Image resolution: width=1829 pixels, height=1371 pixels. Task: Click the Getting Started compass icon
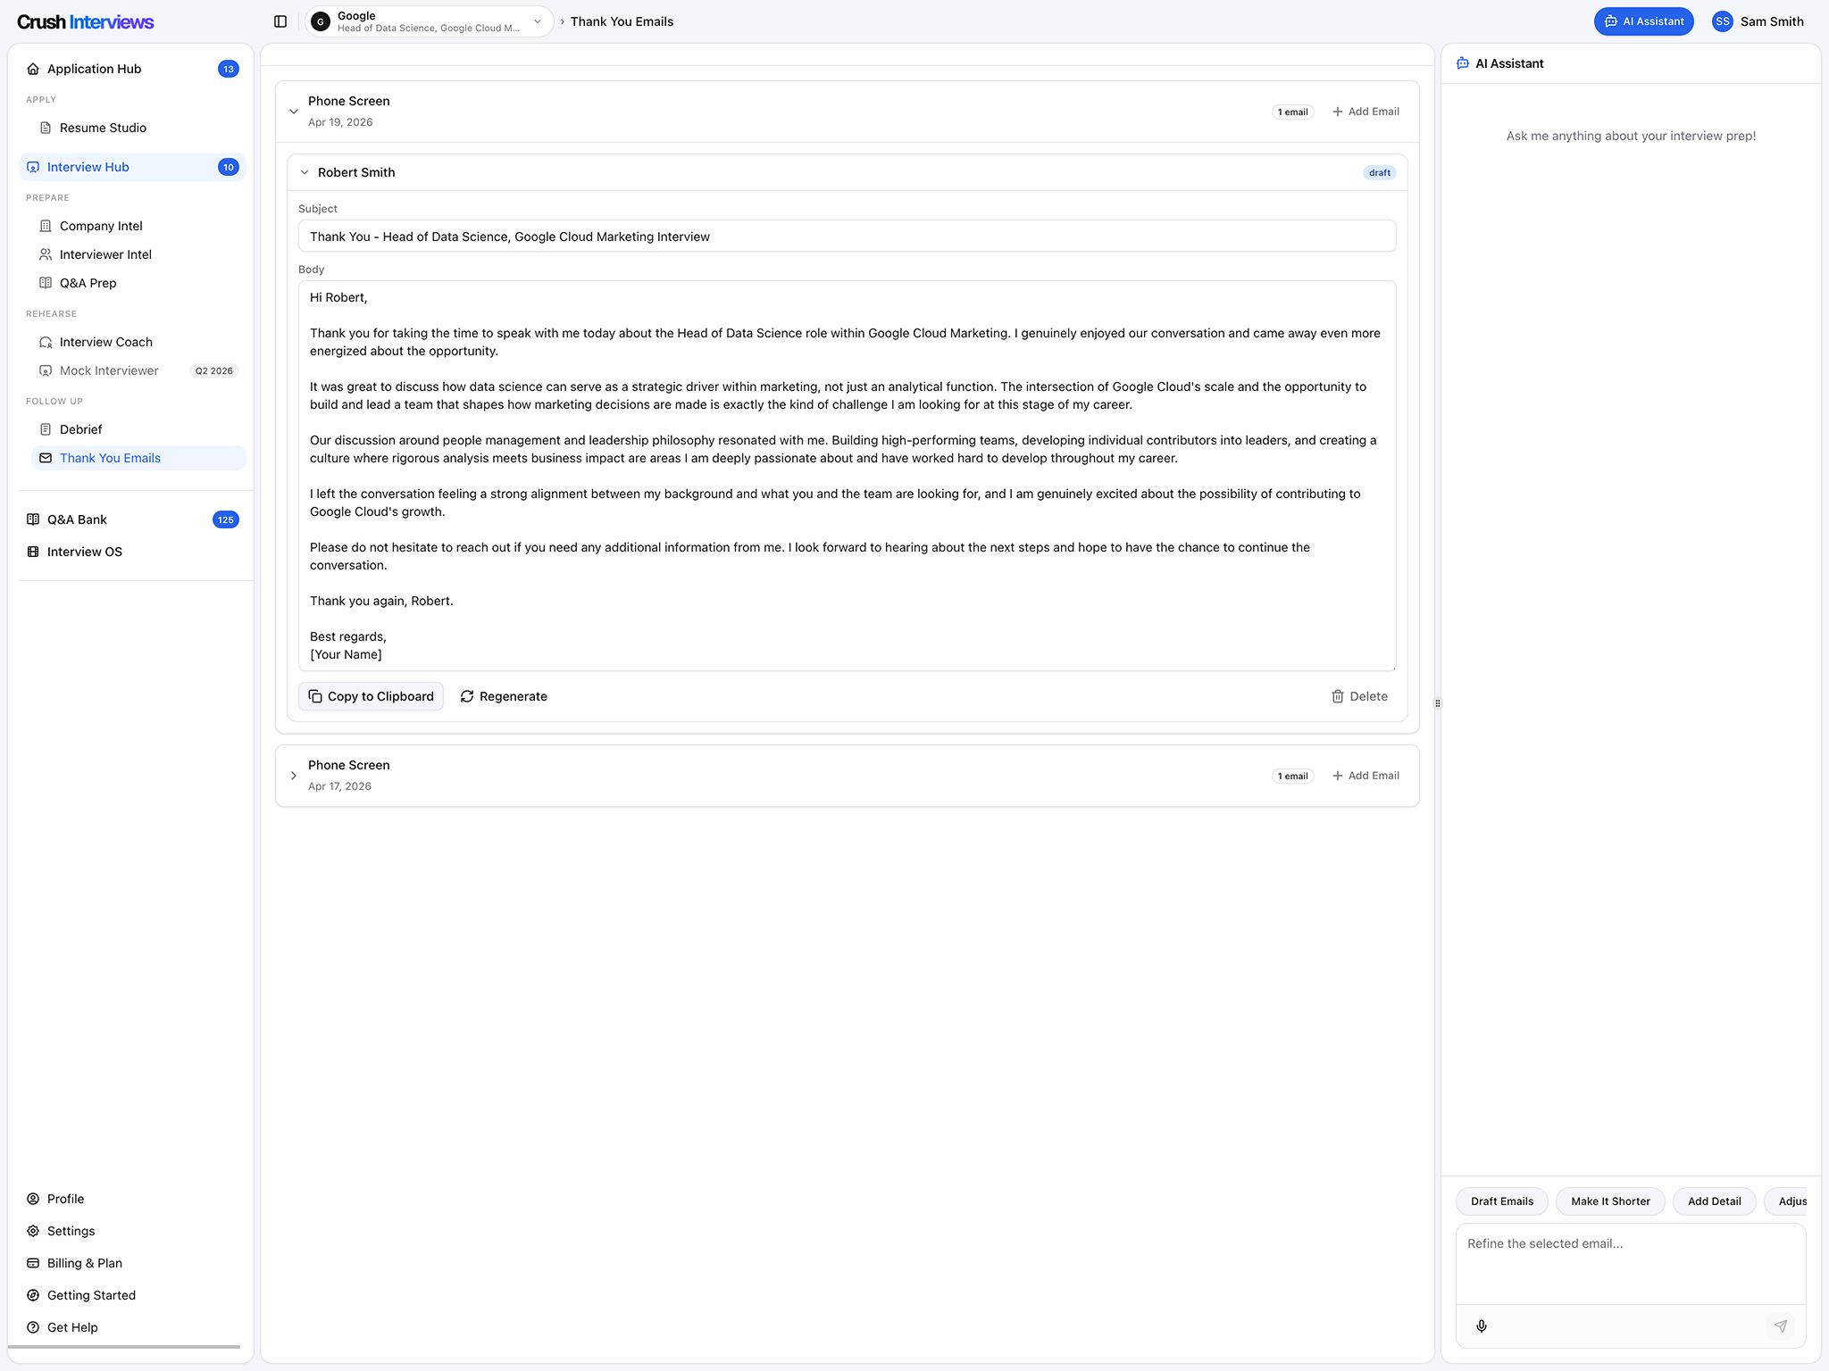tap(33, 1295)
